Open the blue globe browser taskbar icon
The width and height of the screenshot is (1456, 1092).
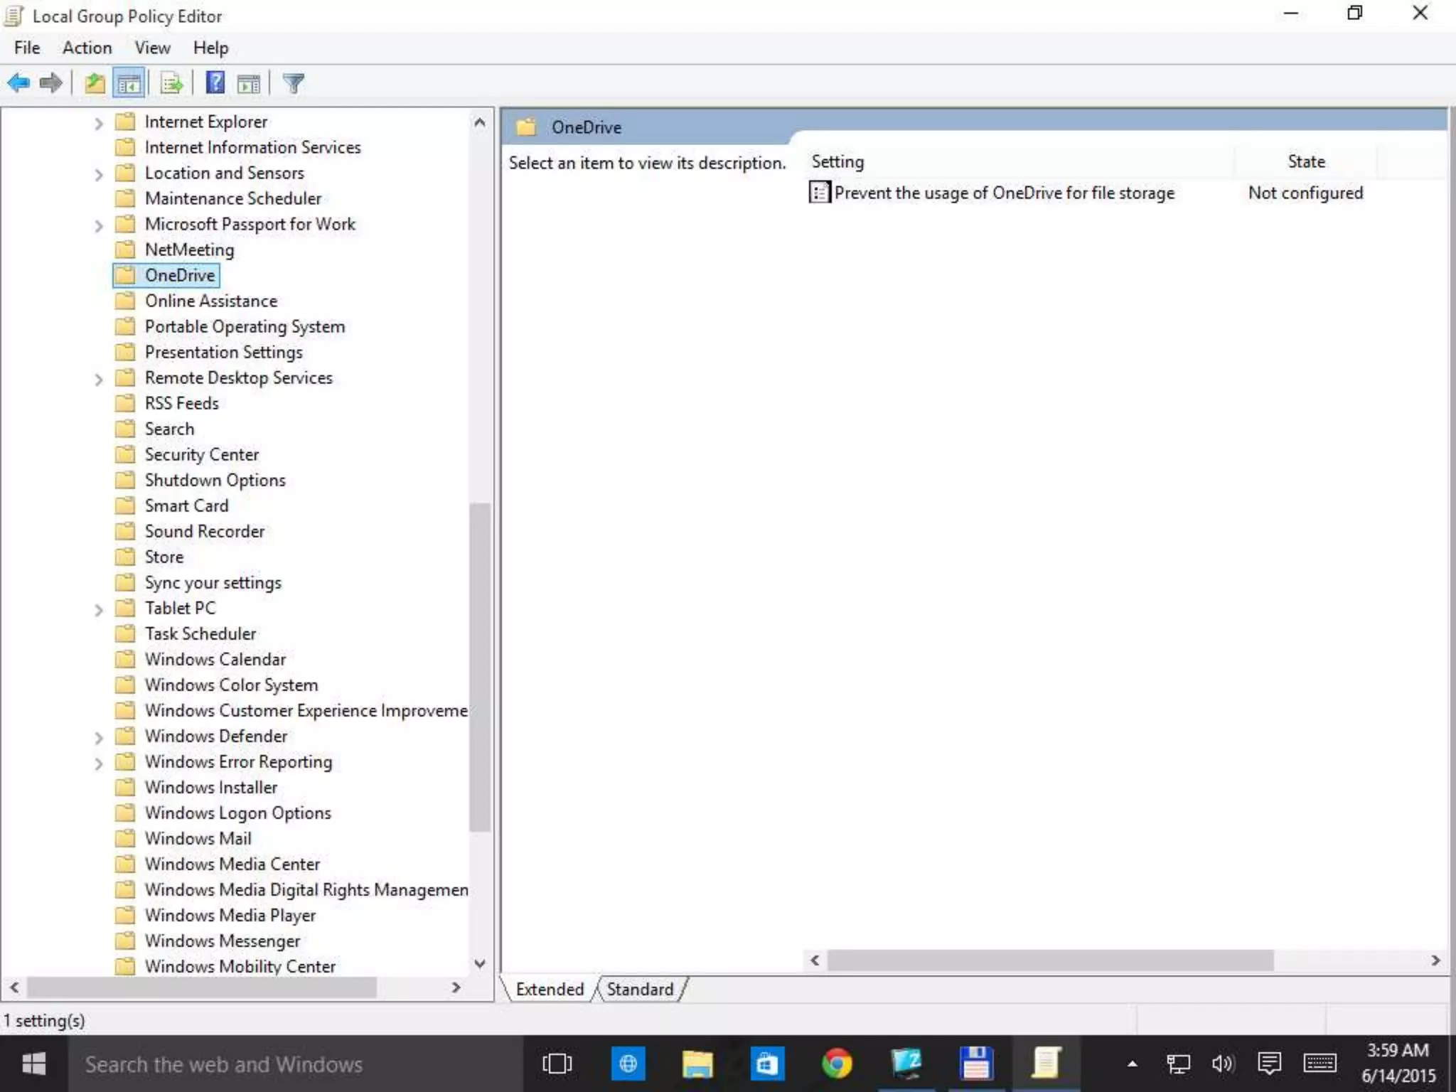click(628, 1064)
